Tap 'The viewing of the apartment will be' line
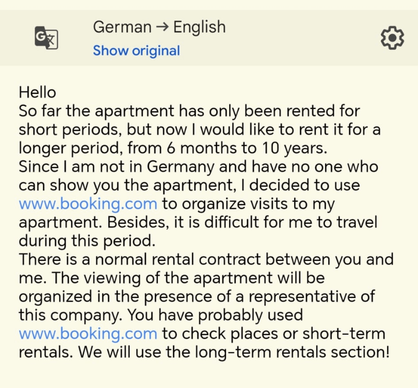 tap(188, 278)
